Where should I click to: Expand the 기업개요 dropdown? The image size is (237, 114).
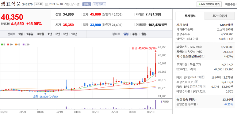(x=99, y=4)
